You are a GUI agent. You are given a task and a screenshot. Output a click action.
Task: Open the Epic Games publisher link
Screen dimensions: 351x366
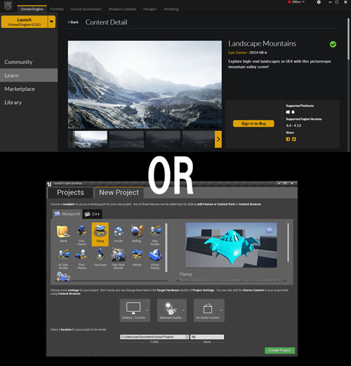click(x=237, y=53)
